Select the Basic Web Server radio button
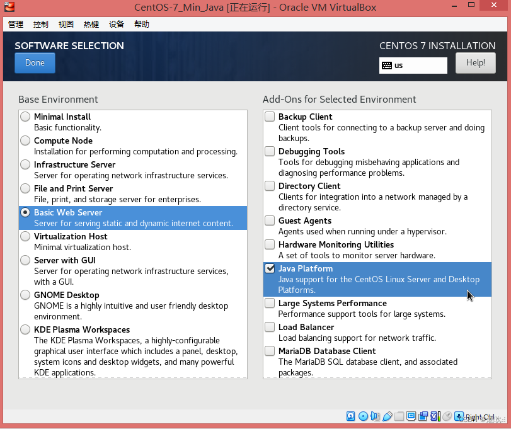The width and height of the screenshot is (511, 429). (x=25, y=212)
